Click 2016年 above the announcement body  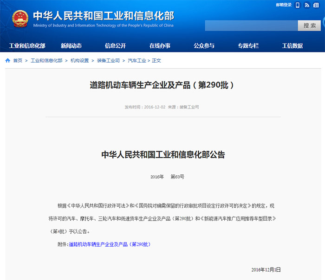click(157, 177)
